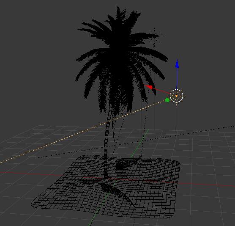
Task: Grab the blue Z-axis gizmo arrow
Action: [x=177, y=64]
